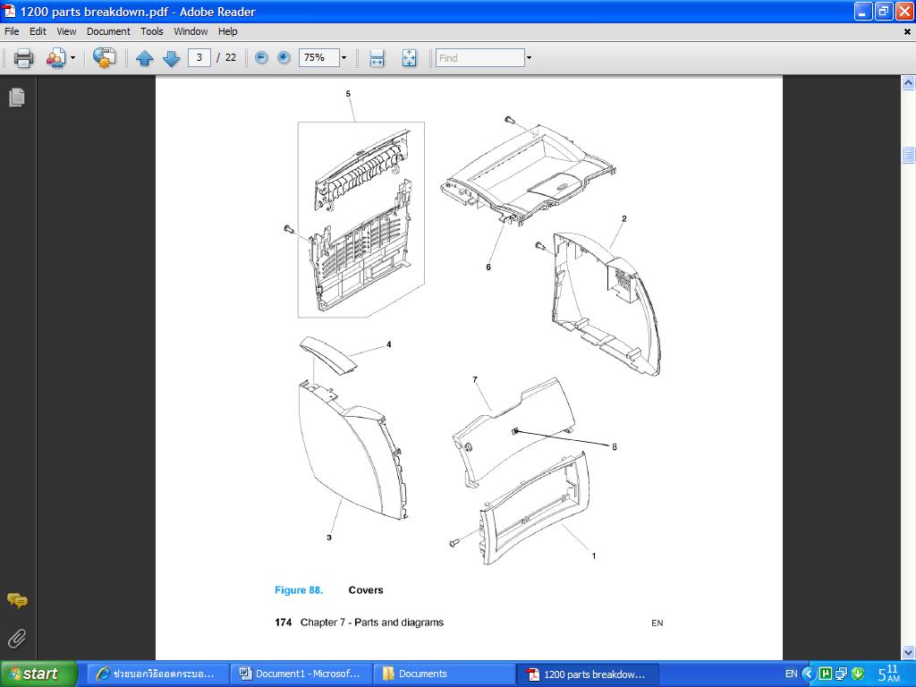The height and width of the screenshot is (687, 916).
Task: Click the Figure 88. caption text
Action: pos(299,590)
